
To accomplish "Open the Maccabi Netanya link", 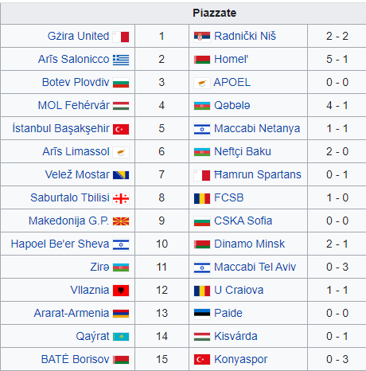I will 257,128.
